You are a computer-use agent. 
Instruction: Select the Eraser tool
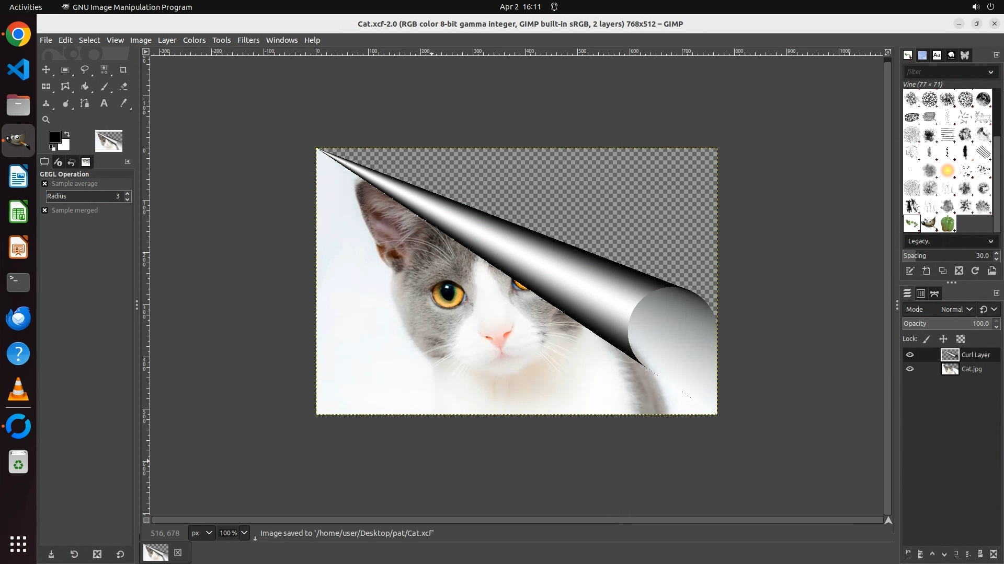point(123,87)
